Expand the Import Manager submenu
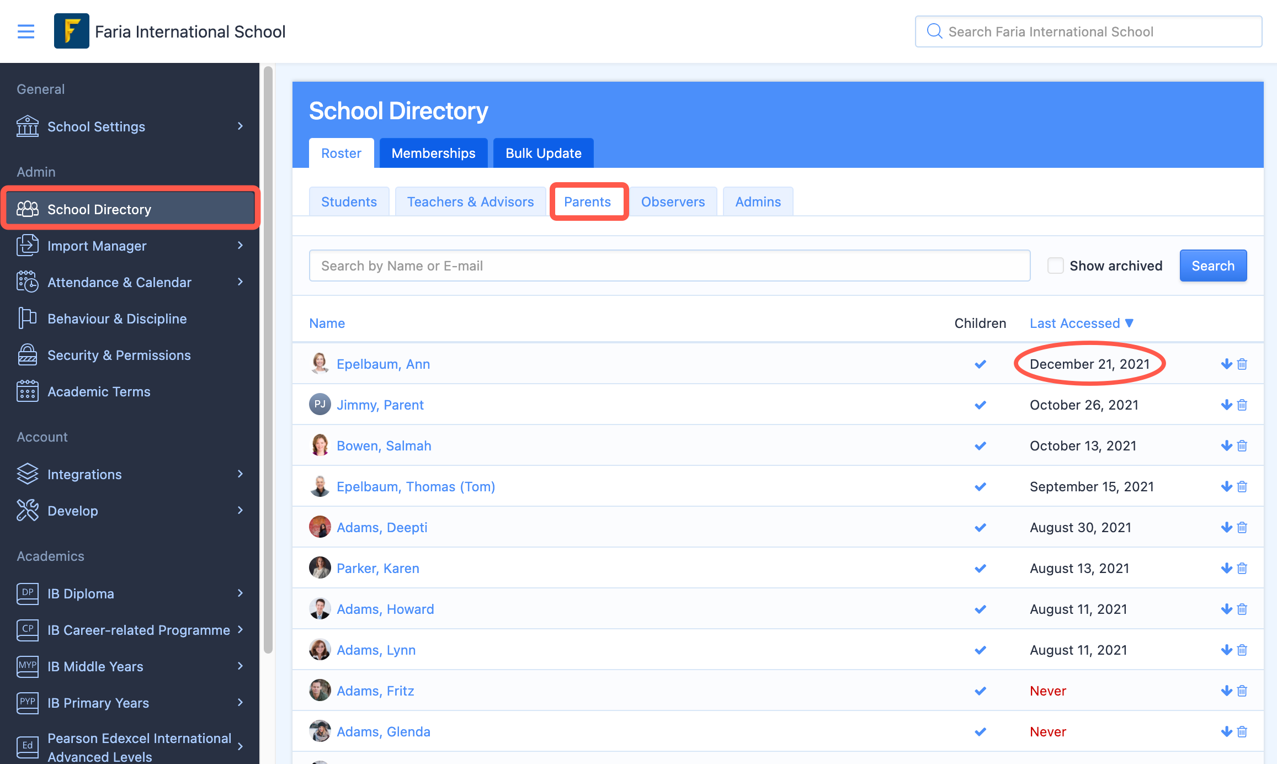The width and height of the screenshot is (1277, 764). 240,246
